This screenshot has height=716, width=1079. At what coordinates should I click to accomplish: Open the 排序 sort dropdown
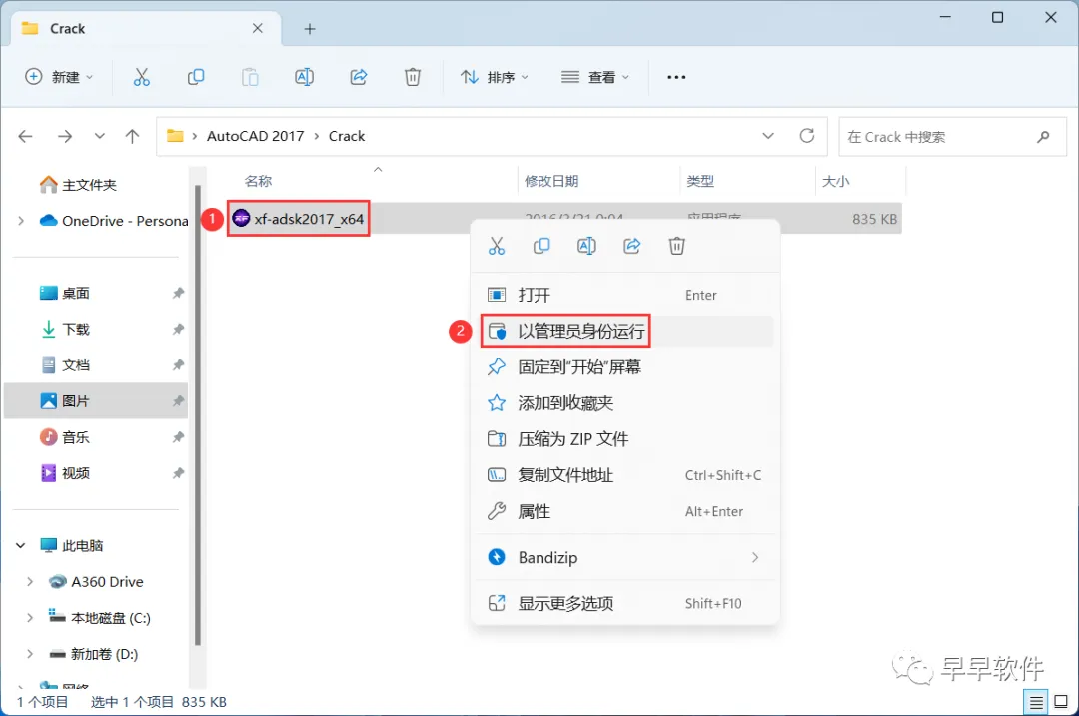pyautogui.click(x=494, y=77)
